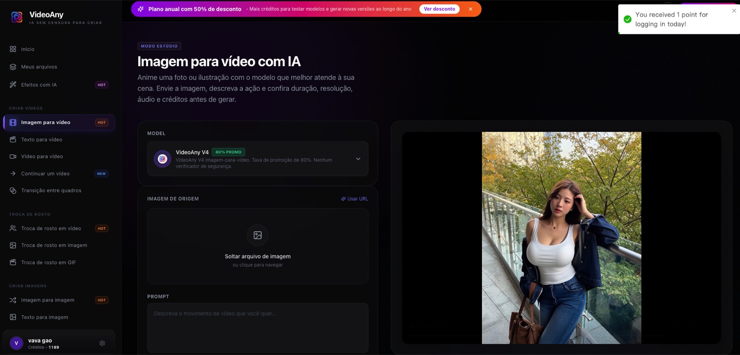Click the Texto para vídeo clapperboard icon
This screenshot has height=355, width=740.
(13, 140)
